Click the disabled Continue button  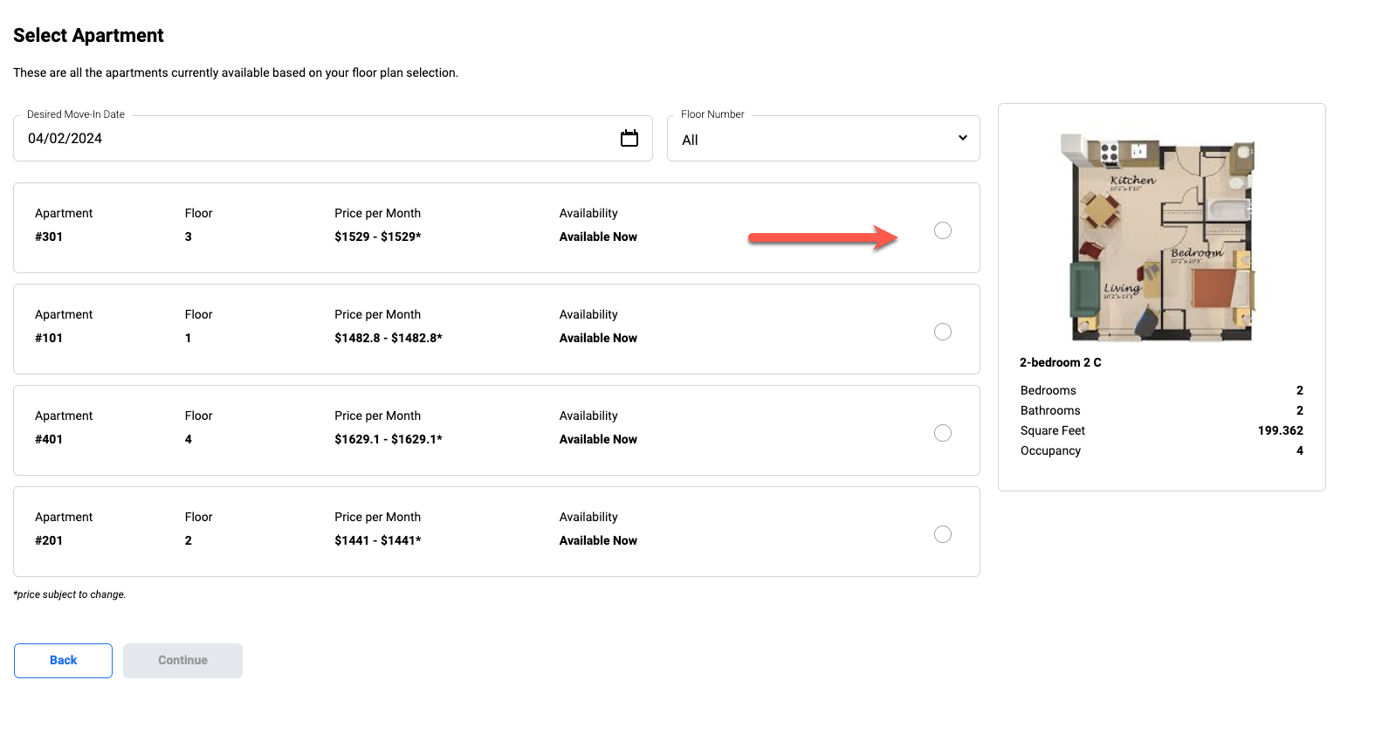pos(182,661)
